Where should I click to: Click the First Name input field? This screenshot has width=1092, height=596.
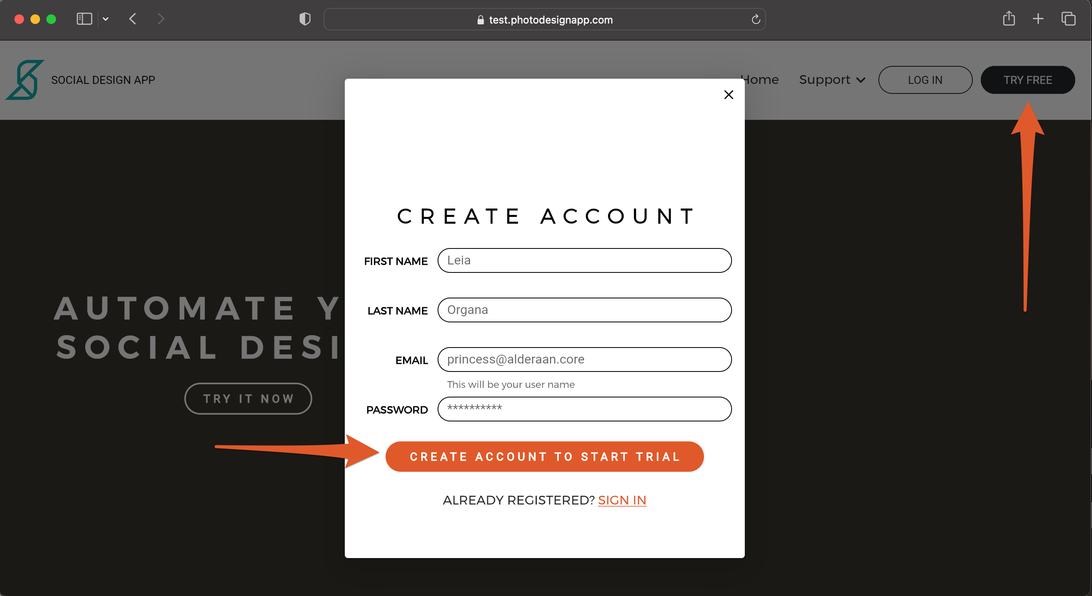pos(584,260)
